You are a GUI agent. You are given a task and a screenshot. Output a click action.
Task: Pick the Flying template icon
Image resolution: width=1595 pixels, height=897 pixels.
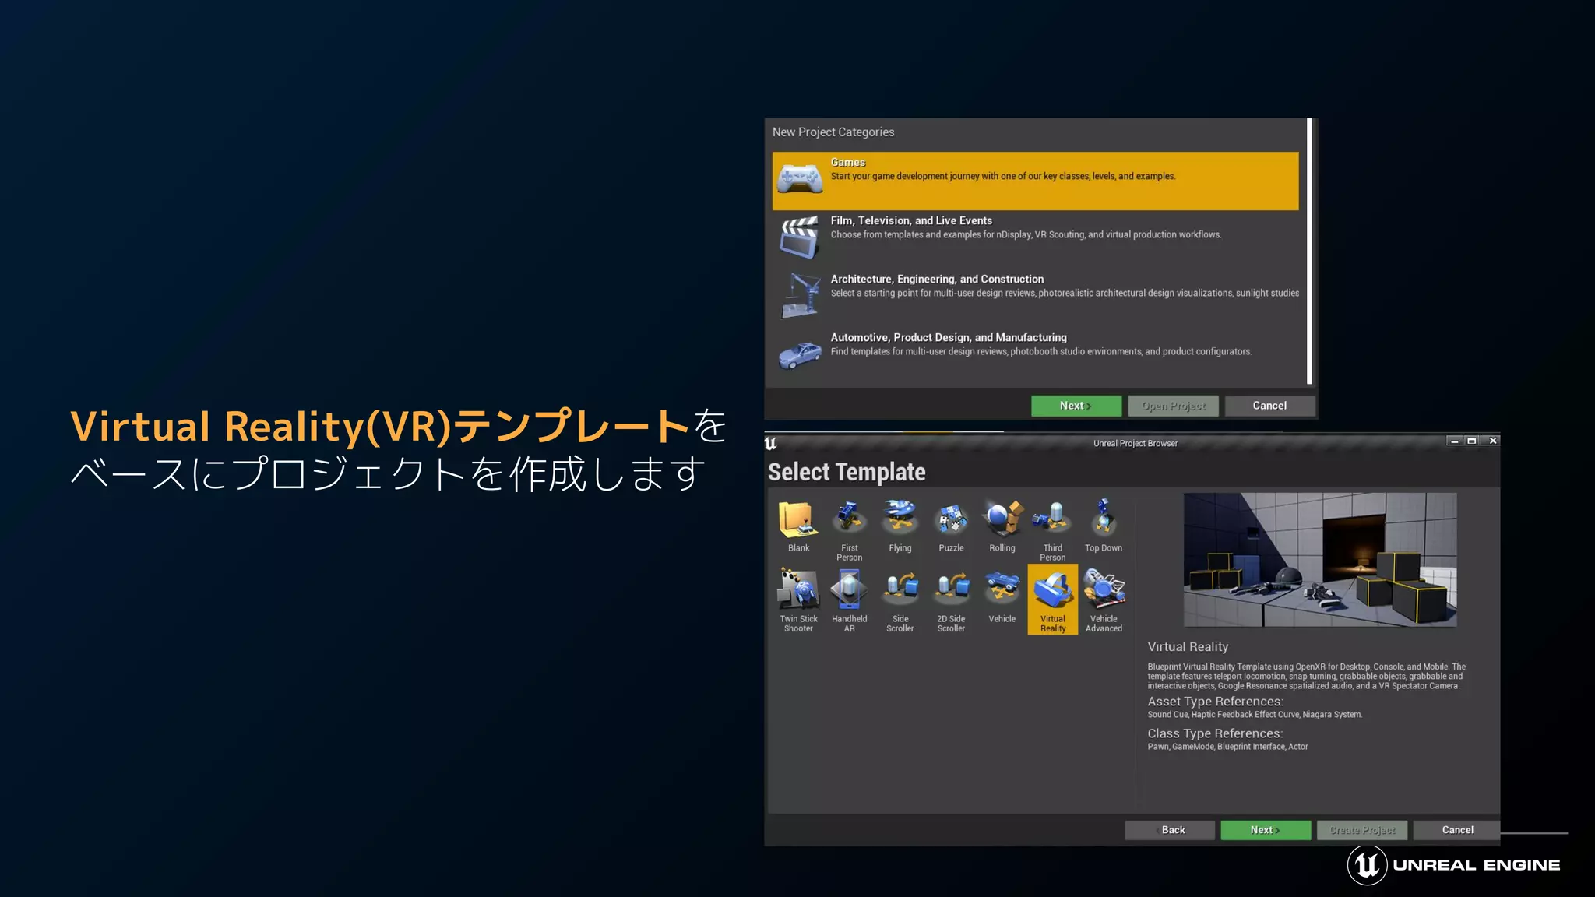[900, 518]
